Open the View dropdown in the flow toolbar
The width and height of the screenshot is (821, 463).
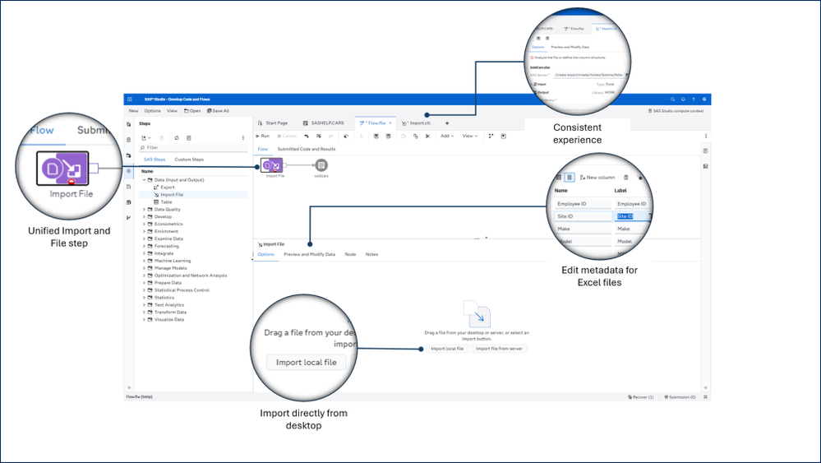[x=469, y=137]
